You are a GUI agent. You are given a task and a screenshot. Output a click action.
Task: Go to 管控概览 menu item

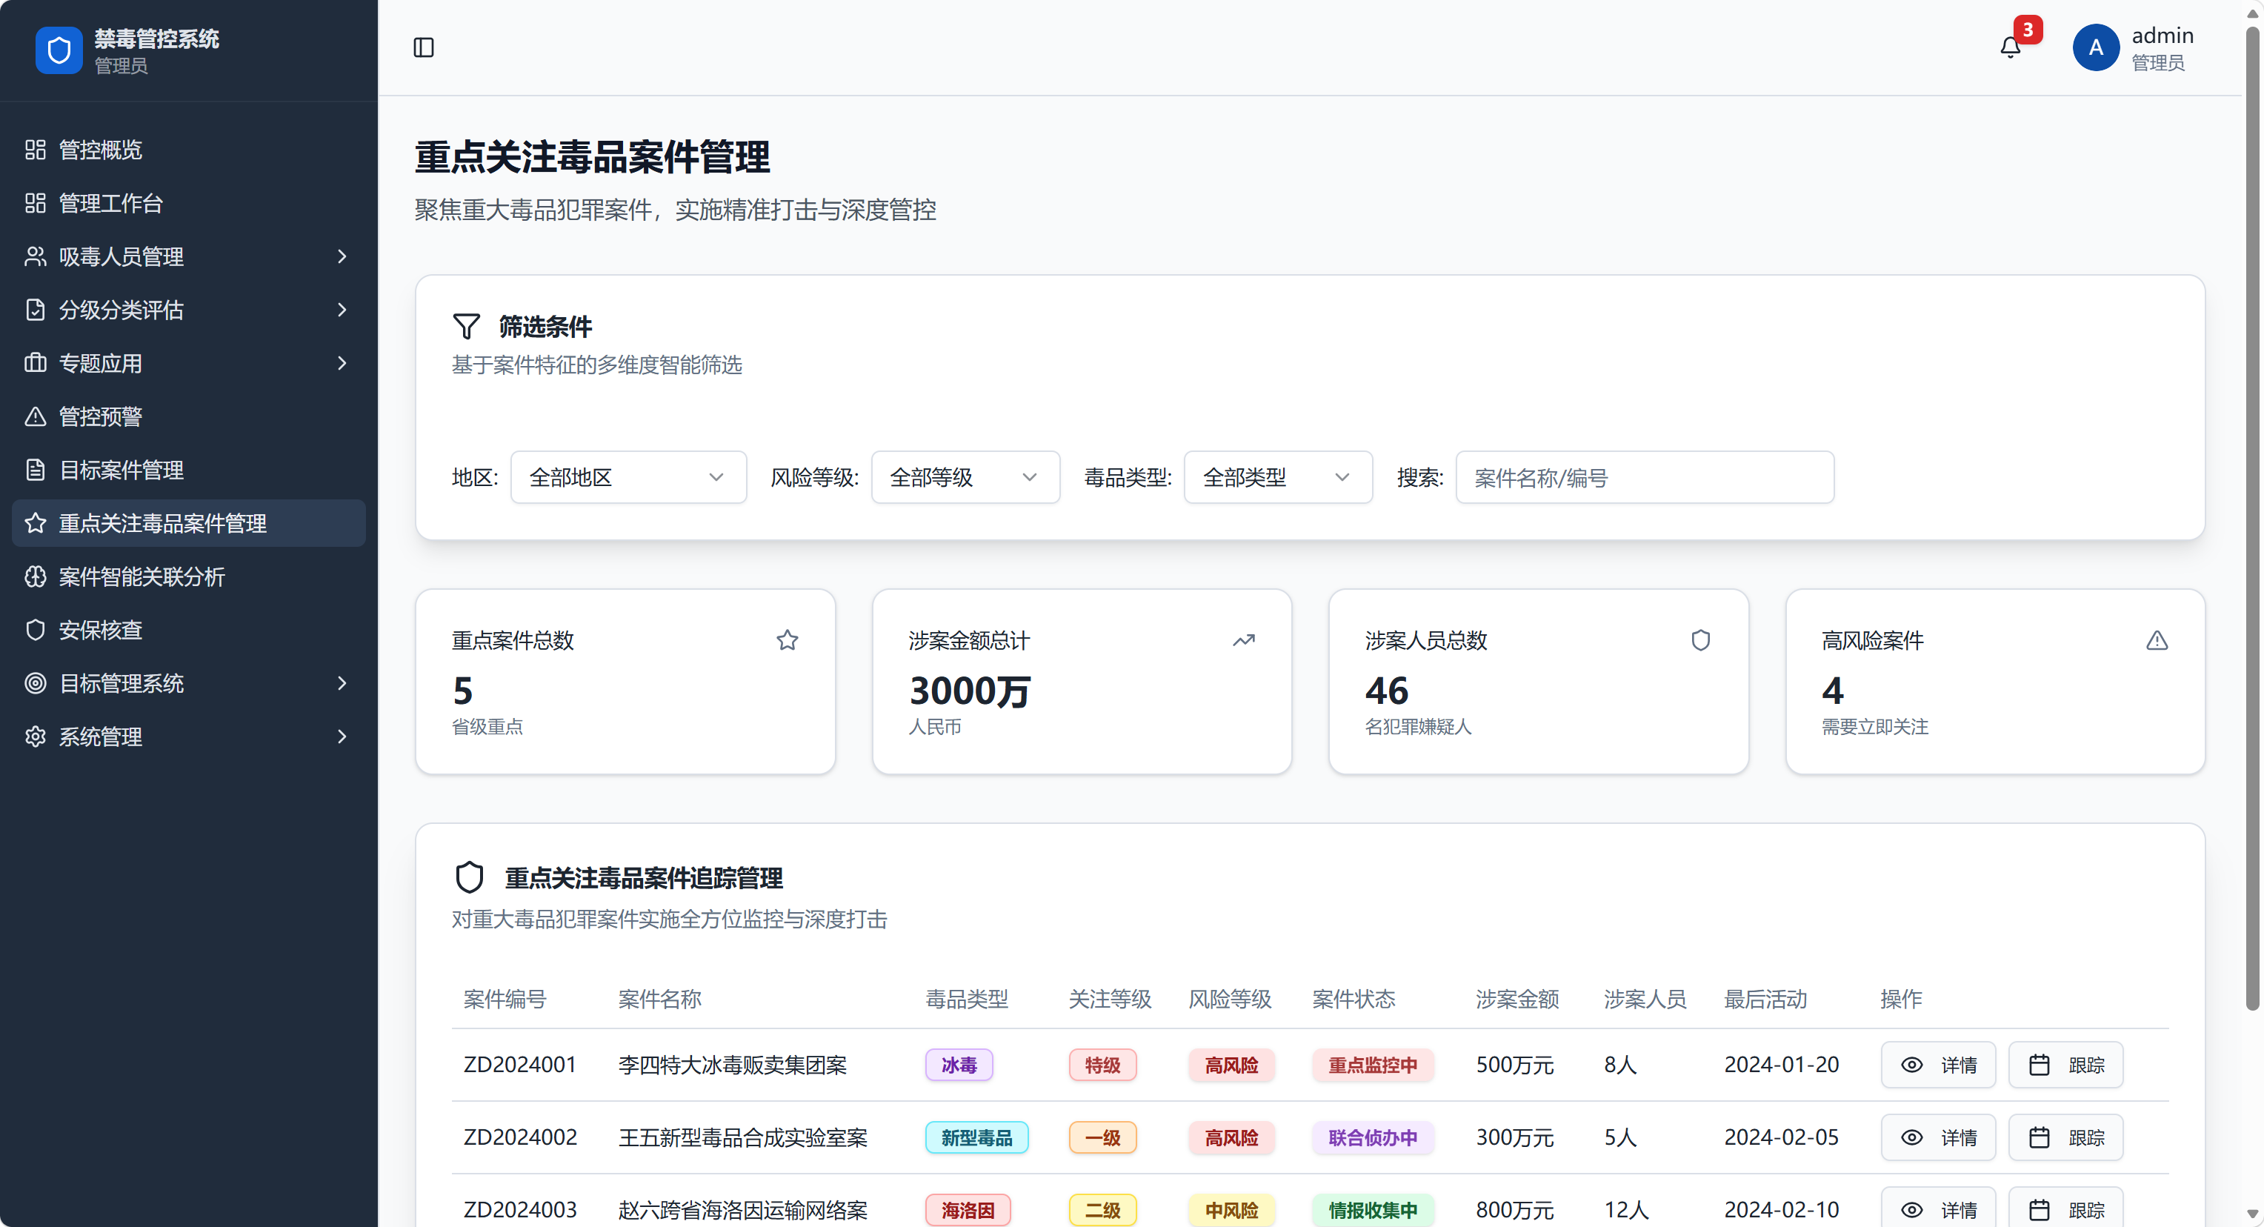tap(189, 150)
